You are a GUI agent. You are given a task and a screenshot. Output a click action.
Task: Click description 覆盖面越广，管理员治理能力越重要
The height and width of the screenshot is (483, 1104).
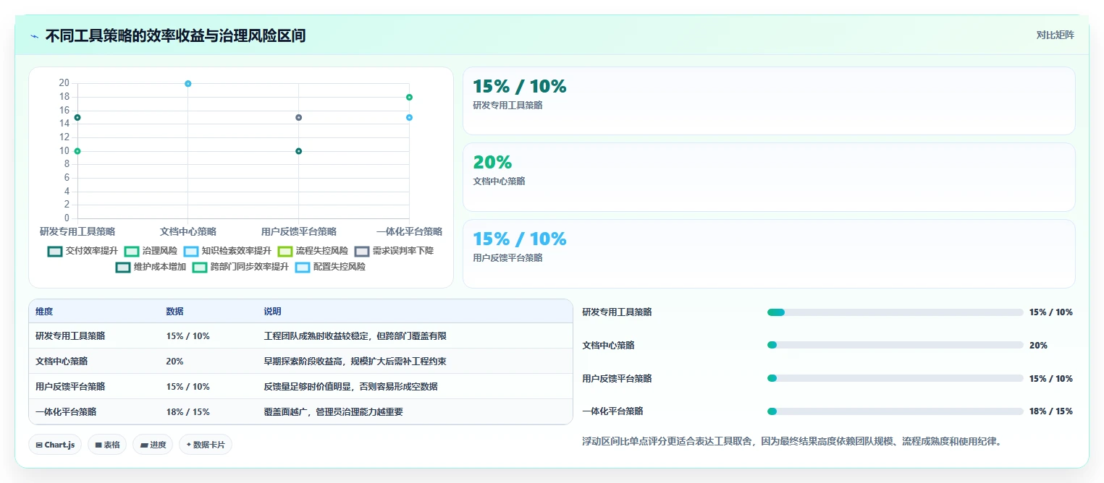333,411
